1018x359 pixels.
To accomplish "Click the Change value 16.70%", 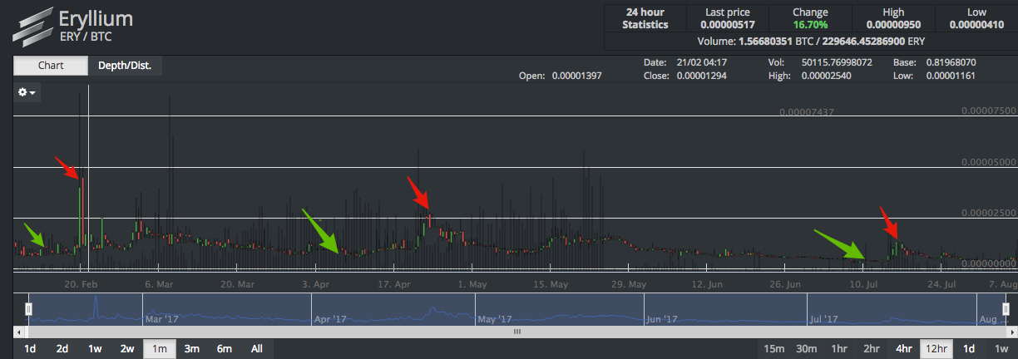I will pyautogui.click(x=810, y=25).
